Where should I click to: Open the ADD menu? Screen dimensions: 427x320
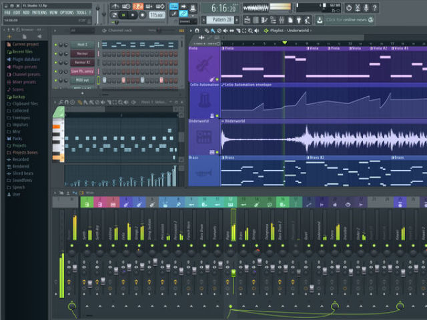coord(26,13)
